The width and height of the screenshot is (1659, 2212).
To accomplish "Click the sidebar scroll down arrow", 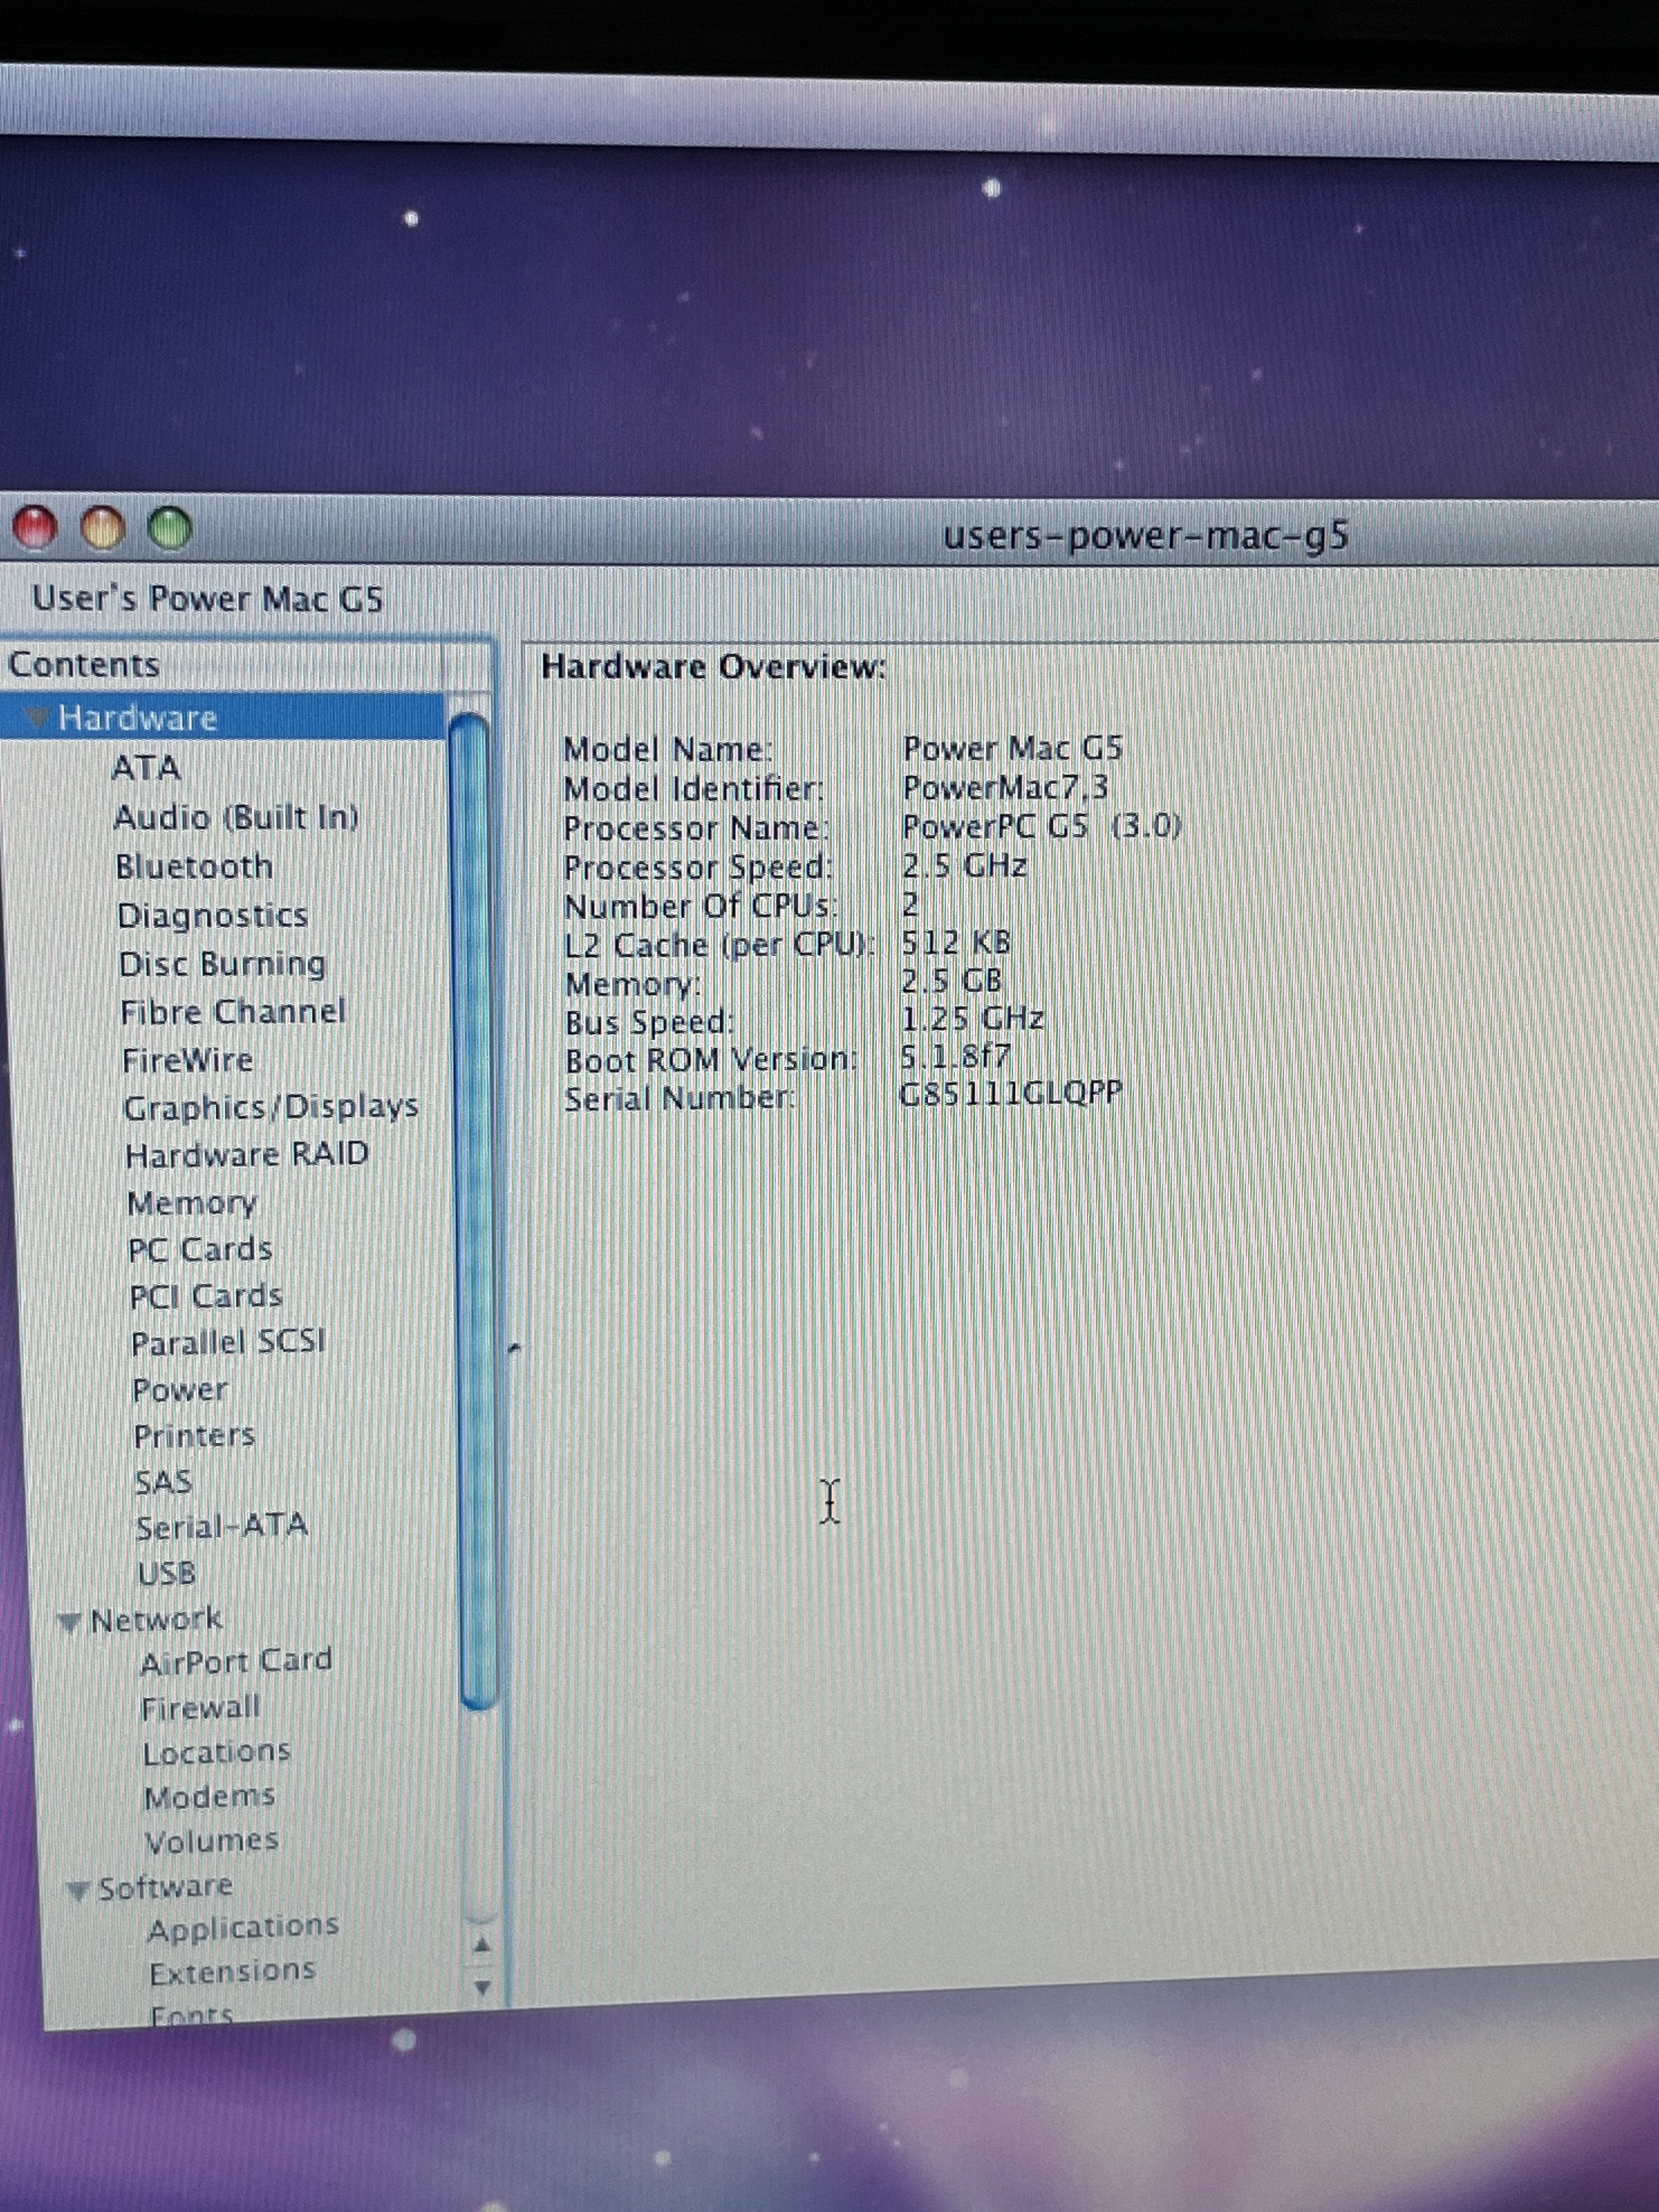I will click(x=483, y=1987).
